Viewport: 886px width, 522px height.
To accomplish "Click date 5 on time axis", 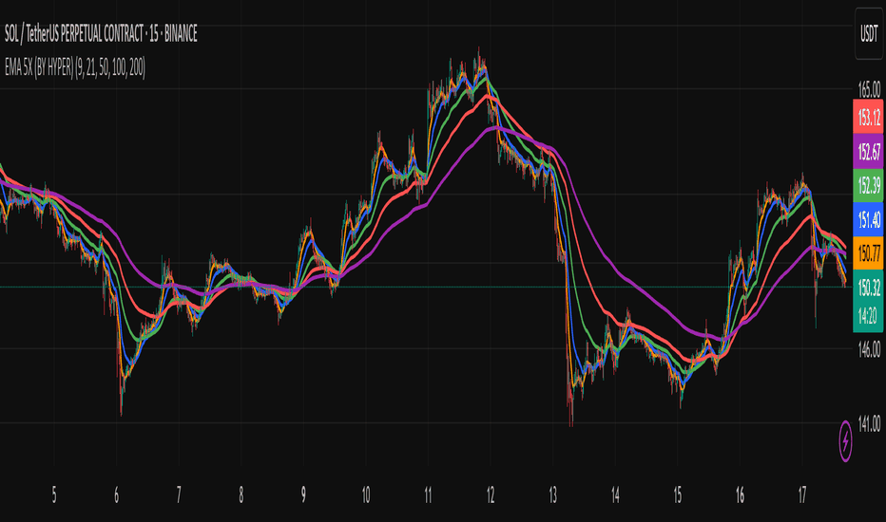I will point(54,494).
